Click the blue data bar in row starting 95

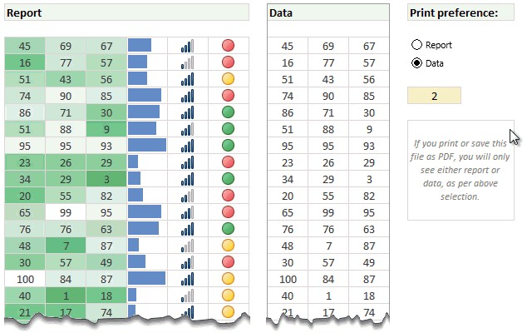pos(146,145)
